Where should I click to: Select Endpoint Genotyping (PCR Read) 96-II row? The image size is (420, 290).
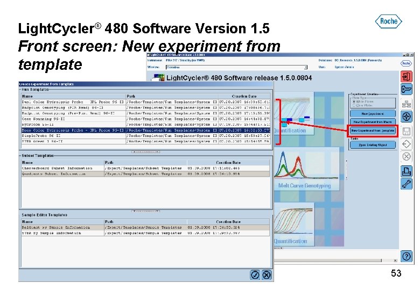pos(146,107)
